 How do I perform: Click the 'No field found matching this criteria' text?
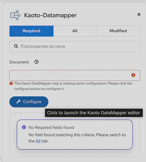point(77,138)
